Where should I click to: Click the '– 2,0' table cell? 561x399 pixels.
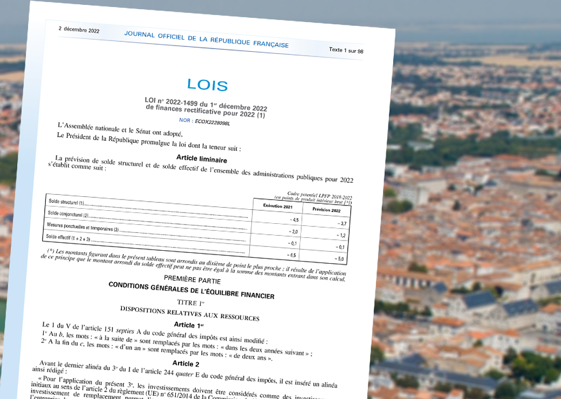[293, 232]
